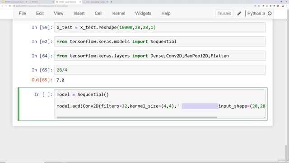Click the Python 3 kernel name

point(256,14)
